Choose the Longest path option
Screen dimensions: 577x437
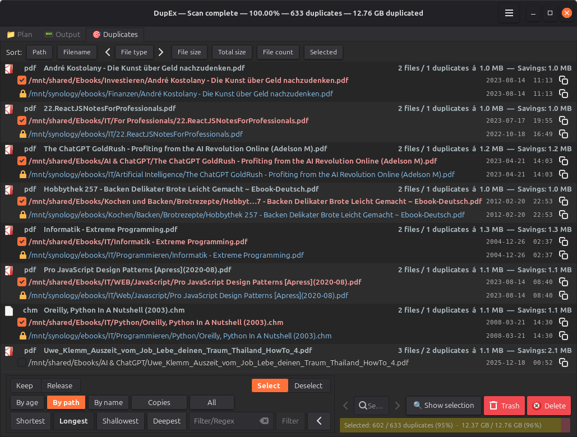73,421
